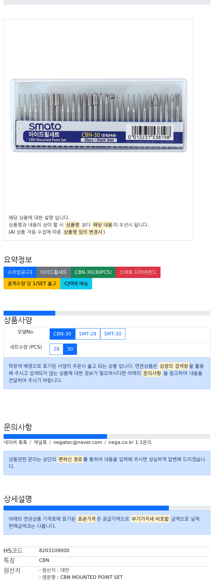
Task: Open the 채널톡 inquiry link
Action: (40, 442)
